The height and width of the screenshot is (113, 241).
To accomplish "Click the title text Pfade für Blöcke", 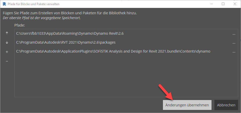I will (x=33, y=4).
